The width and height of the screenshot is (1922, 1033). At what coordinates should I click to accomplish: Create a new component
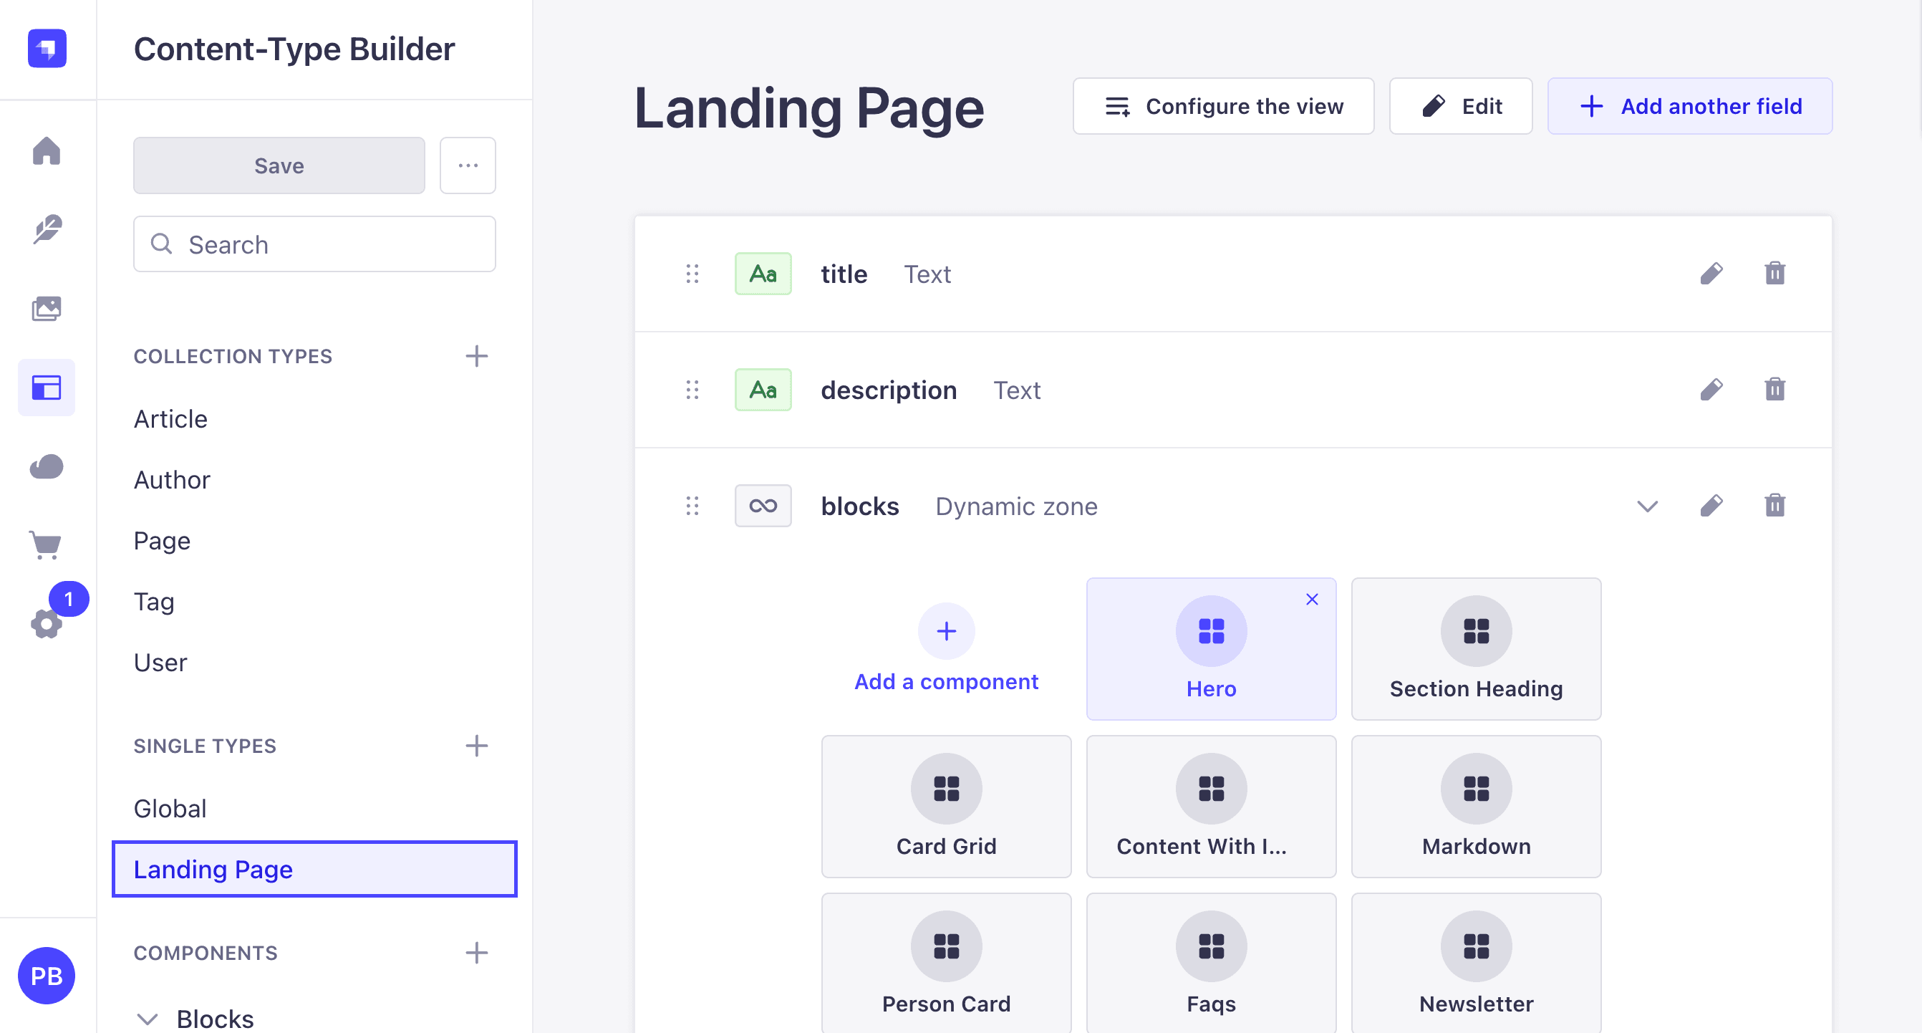click(477, 953)
